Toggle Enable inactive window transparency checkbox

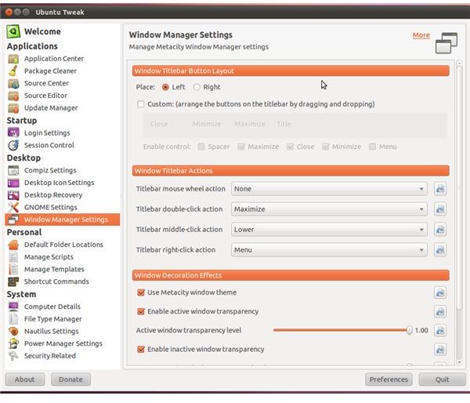(141, 349)
